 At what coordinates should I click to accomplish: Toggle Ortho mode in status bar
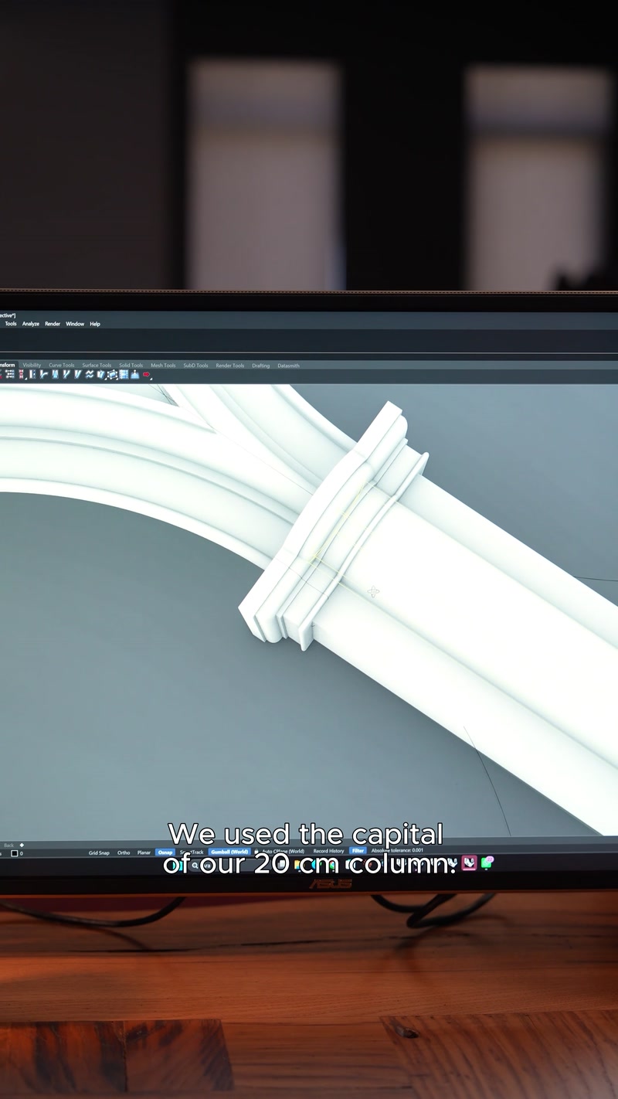[x=124, y=852]
